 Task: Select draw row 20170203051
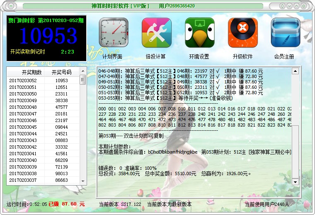[43, 87]
